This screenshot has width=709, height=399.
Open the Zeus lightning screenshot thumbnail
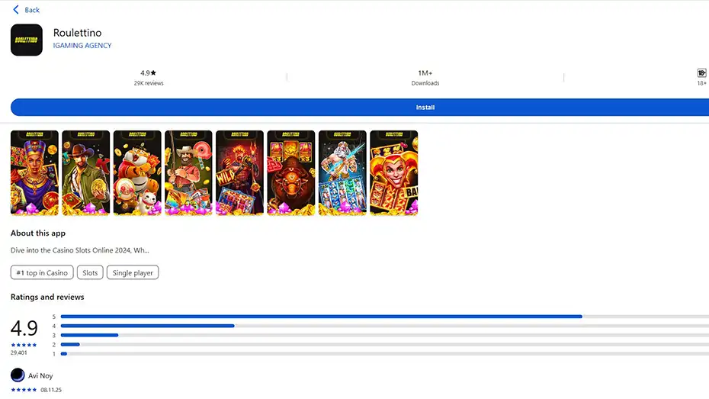342,173
